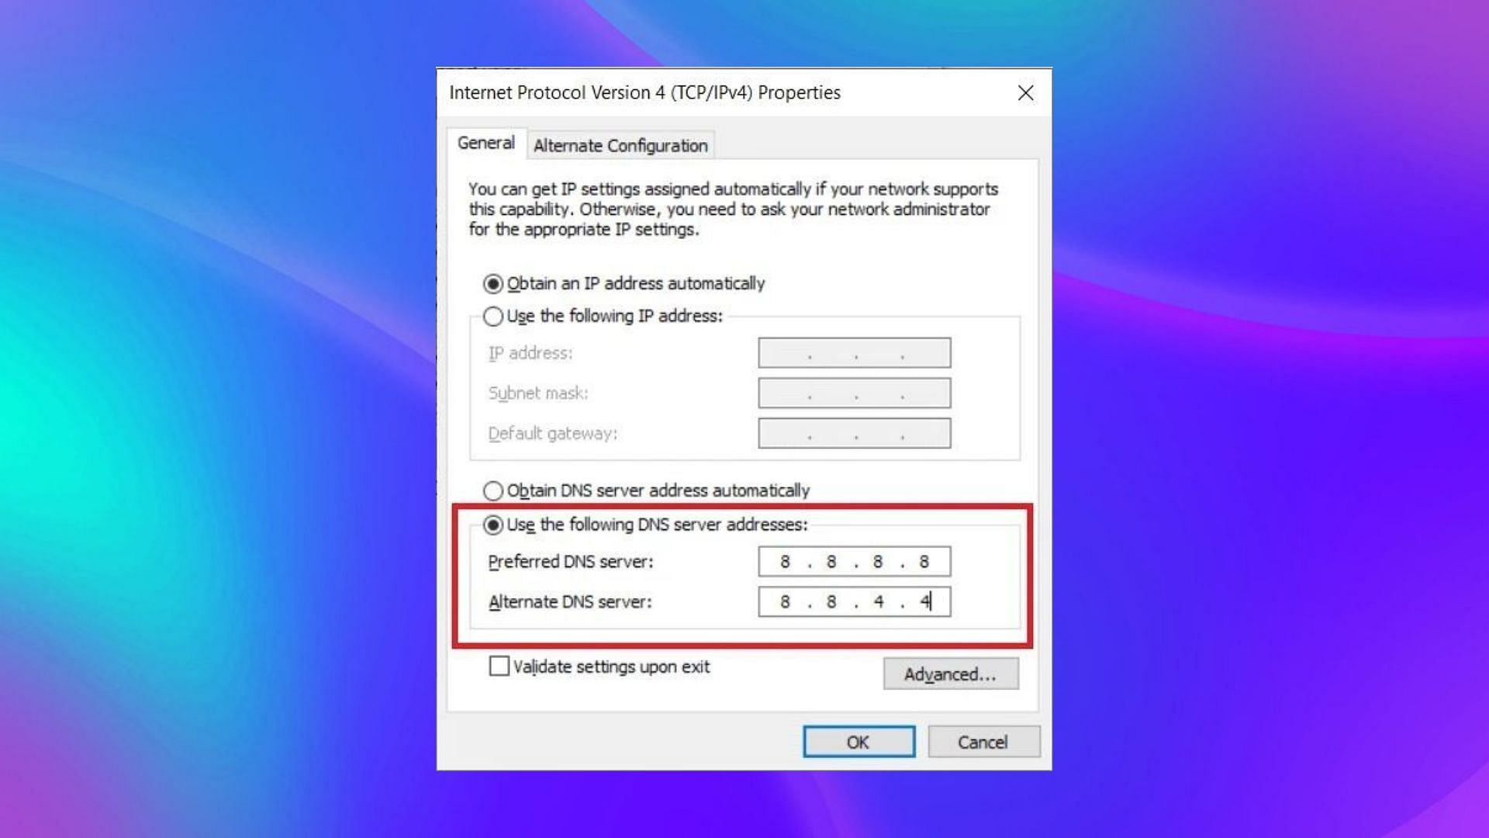The height and width of the screenshot is (838, 1489).
Task: Focus the Alternate DNS server field
Action: click(854, 602)
